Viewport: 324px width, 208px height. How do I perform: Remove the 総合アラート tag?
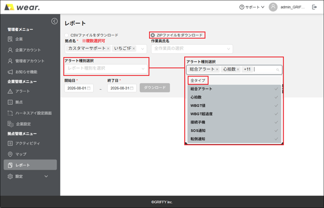(217, 70)
